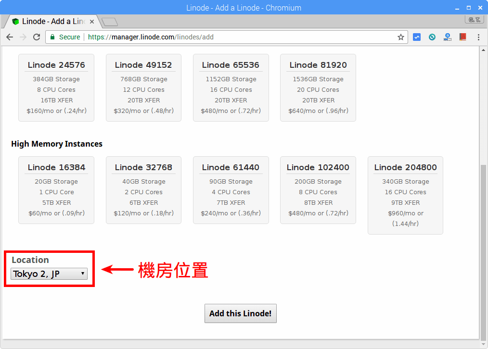Open the Location dropdown showing Tokyo 2, JP

pos(48,274)
